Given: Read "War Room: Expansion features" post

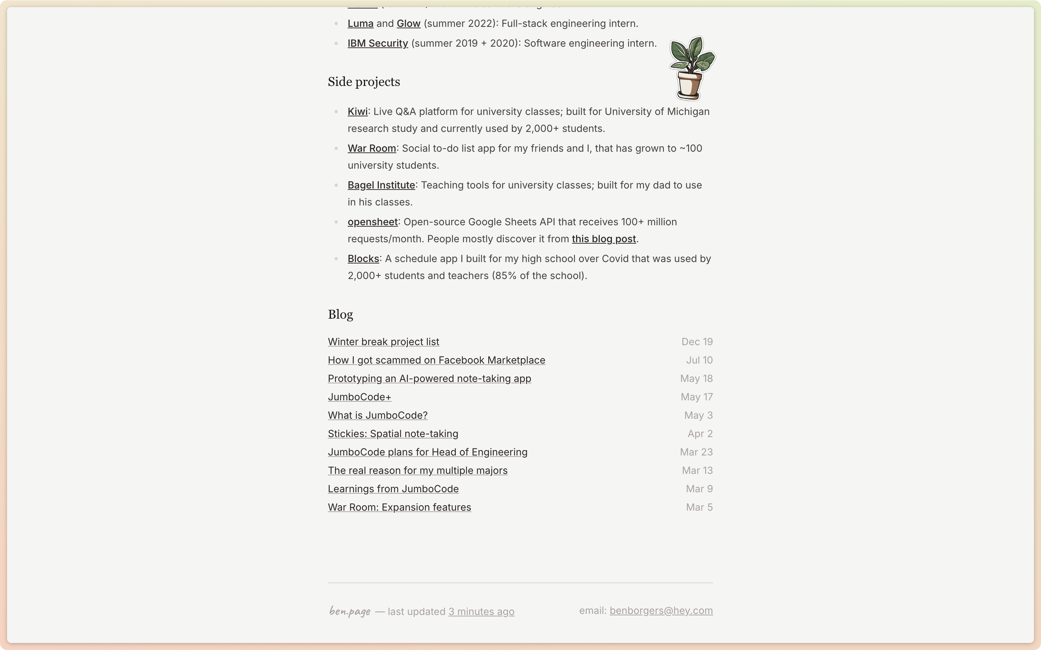Looking at the screenshot, I should (399, 507).
